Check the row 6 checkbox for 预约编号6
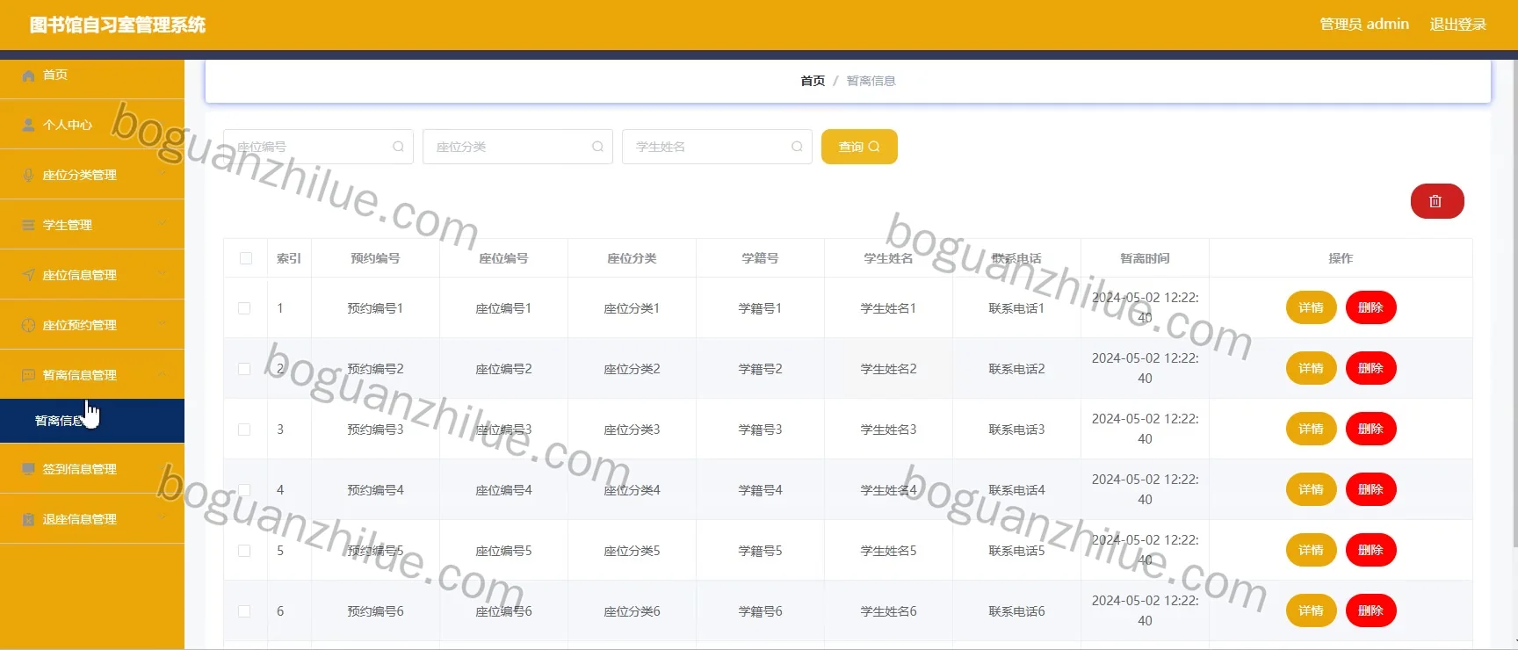1518x650 pixels. pos(244,611)
